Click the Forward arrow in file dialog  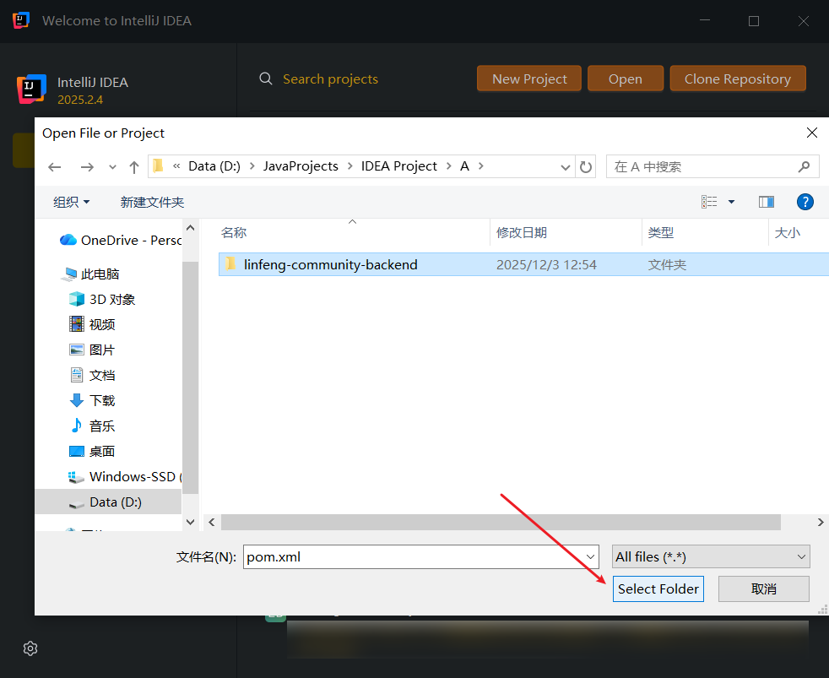(x=87, y=167)
